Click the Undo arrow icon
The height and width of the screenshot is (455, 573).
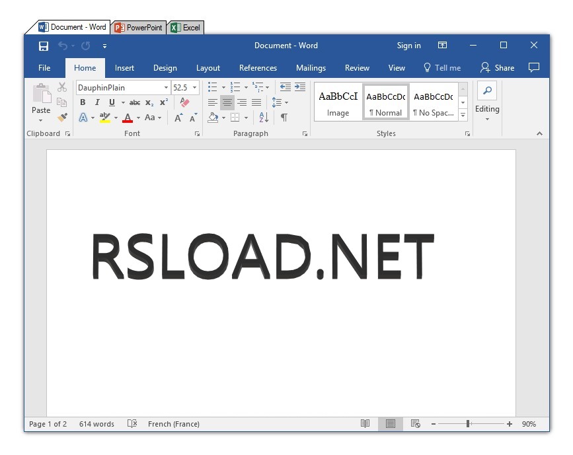point(63,46)
